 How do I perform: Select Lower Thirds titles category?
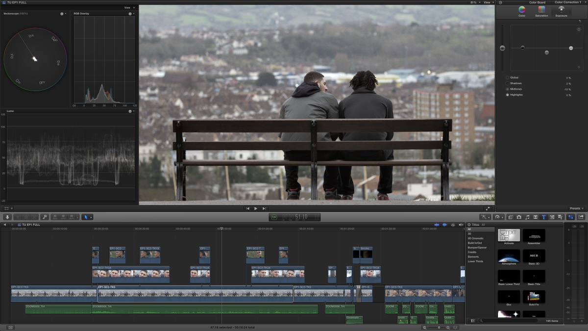tap(475, 261)
